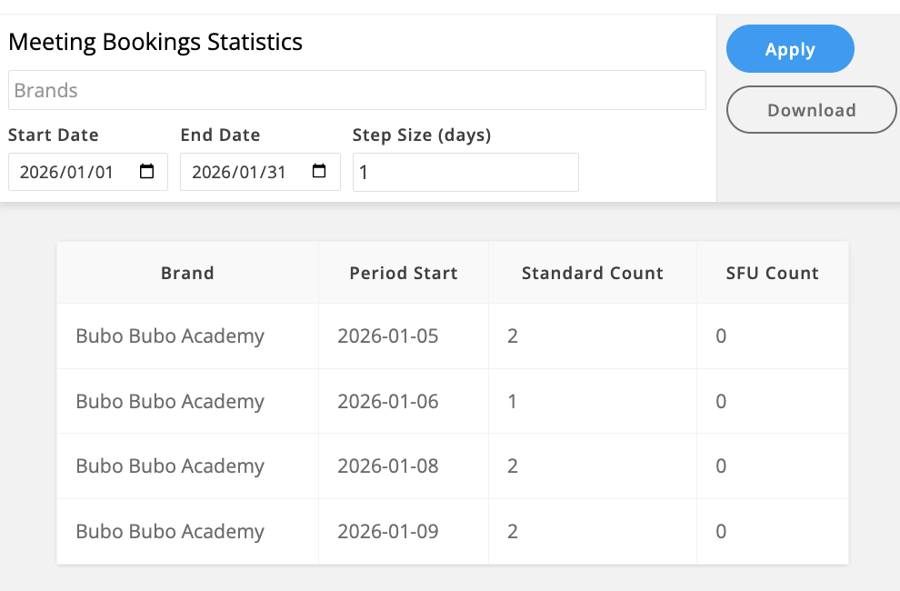This screenshot has width=900, height=591.
Task: Click Brand cell in the 2026-01-08 row
Action: point(170,466)
